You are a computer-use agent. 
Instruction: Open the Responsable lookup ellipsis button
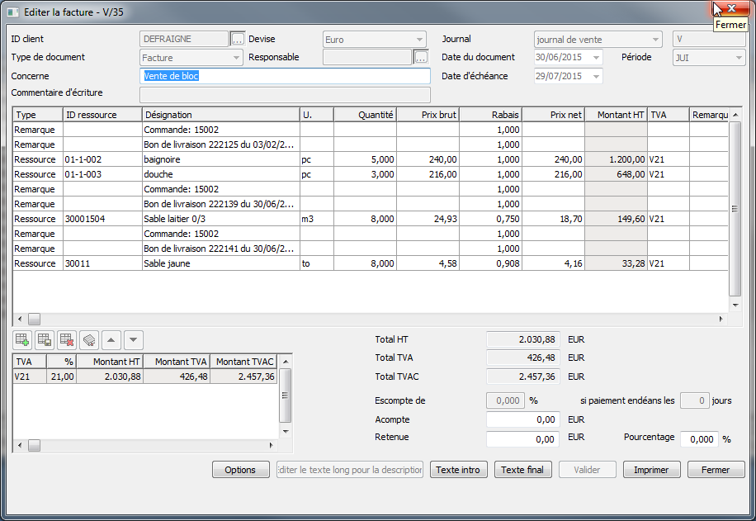[421, 57]
